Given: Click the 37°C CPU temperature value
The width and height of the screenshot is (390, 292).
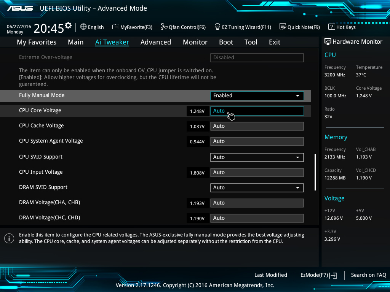Looking at the screenshot, I should [x=361, y=75].
